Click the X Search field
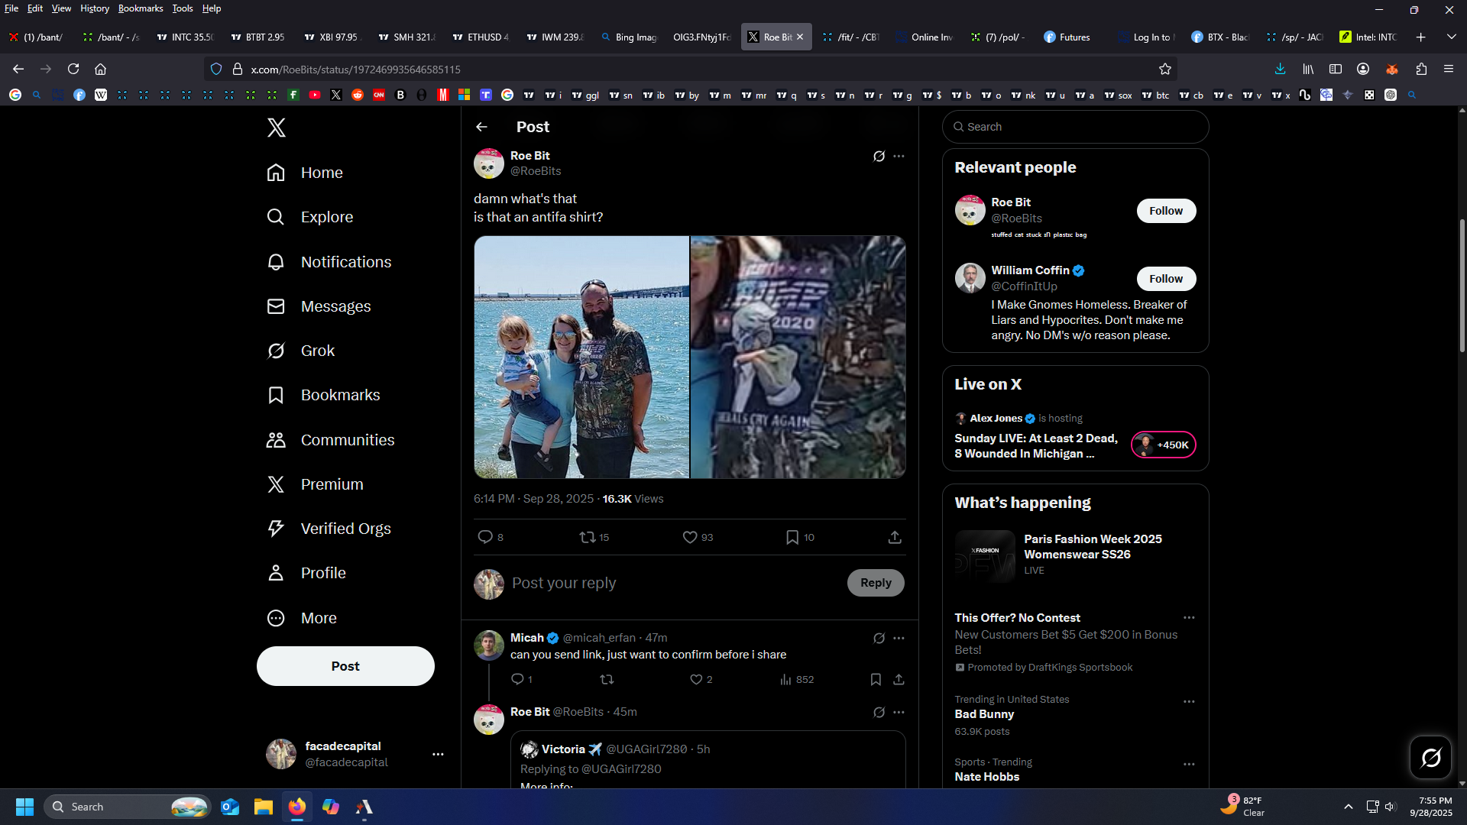The image size is (1467, 825). [x=1076, y=127]
